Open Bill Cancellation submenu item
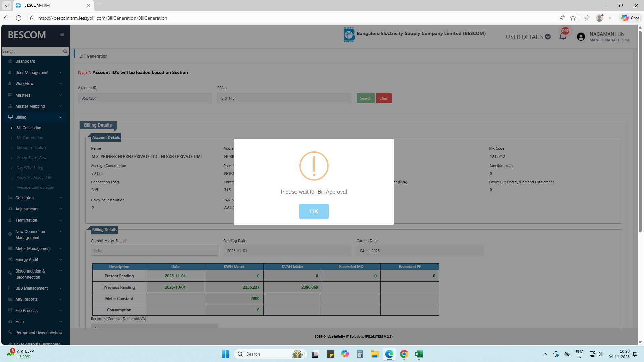Image resolution: width=644 pixels, height=362 pixels. (30, 138)
